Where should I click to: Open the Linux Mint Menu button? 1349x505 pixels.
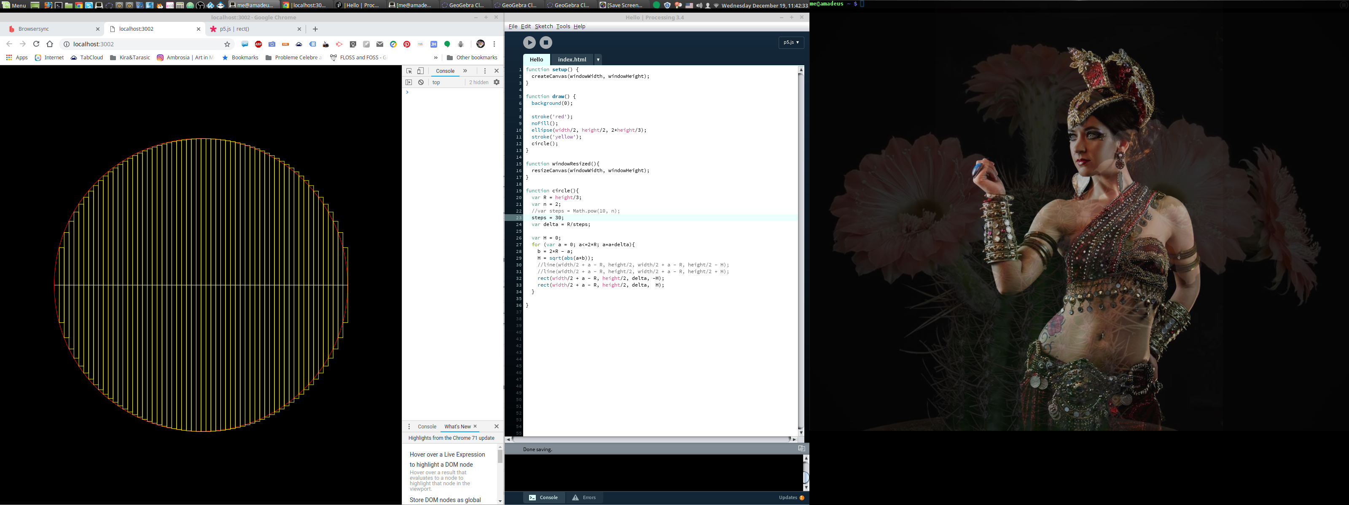pyautogui.click(x=14, y=5)
